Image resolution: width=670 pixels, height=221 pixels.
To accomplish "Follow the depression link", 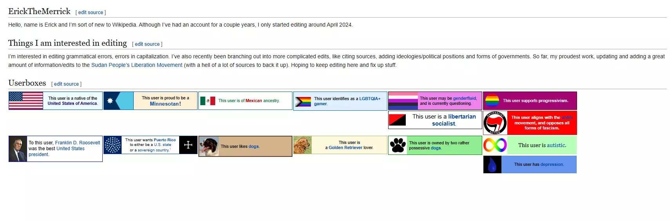I will coord(552,164).
